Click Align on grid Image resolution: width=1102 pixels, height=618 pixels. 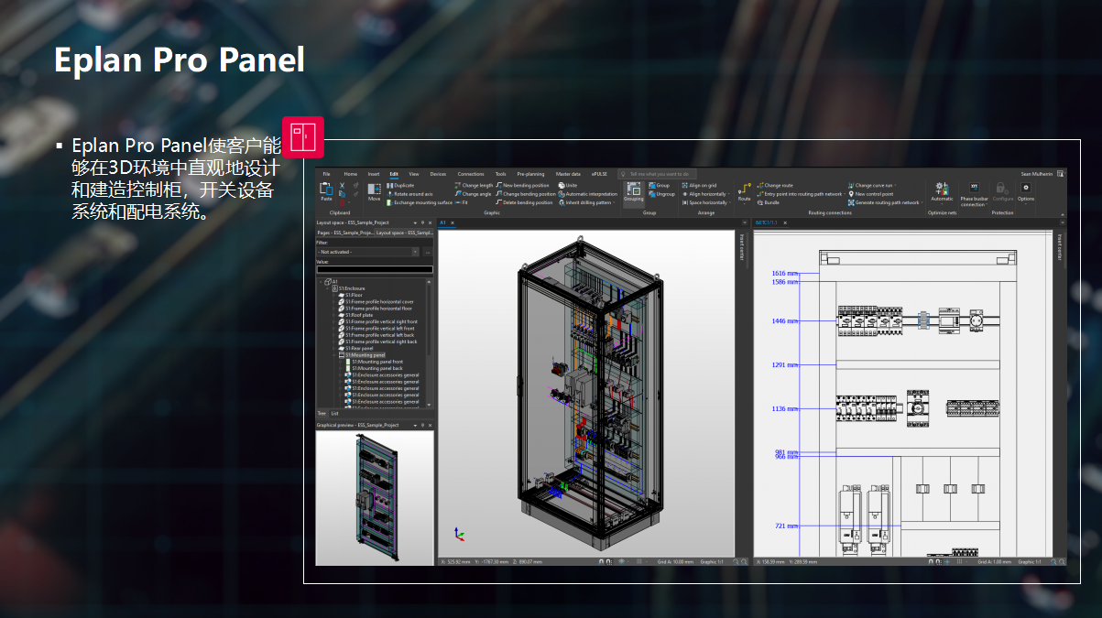(x=700, y=186)
